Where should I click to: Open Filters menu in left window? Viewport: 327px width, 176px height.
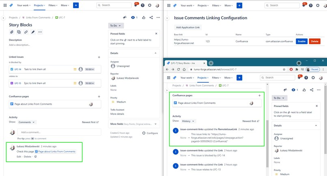click(x=53, y=5)
